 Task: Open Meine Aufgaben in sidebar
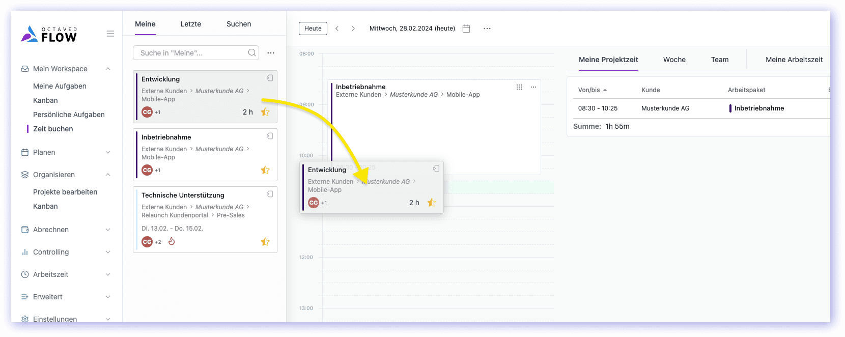click(x=60, y=86)
